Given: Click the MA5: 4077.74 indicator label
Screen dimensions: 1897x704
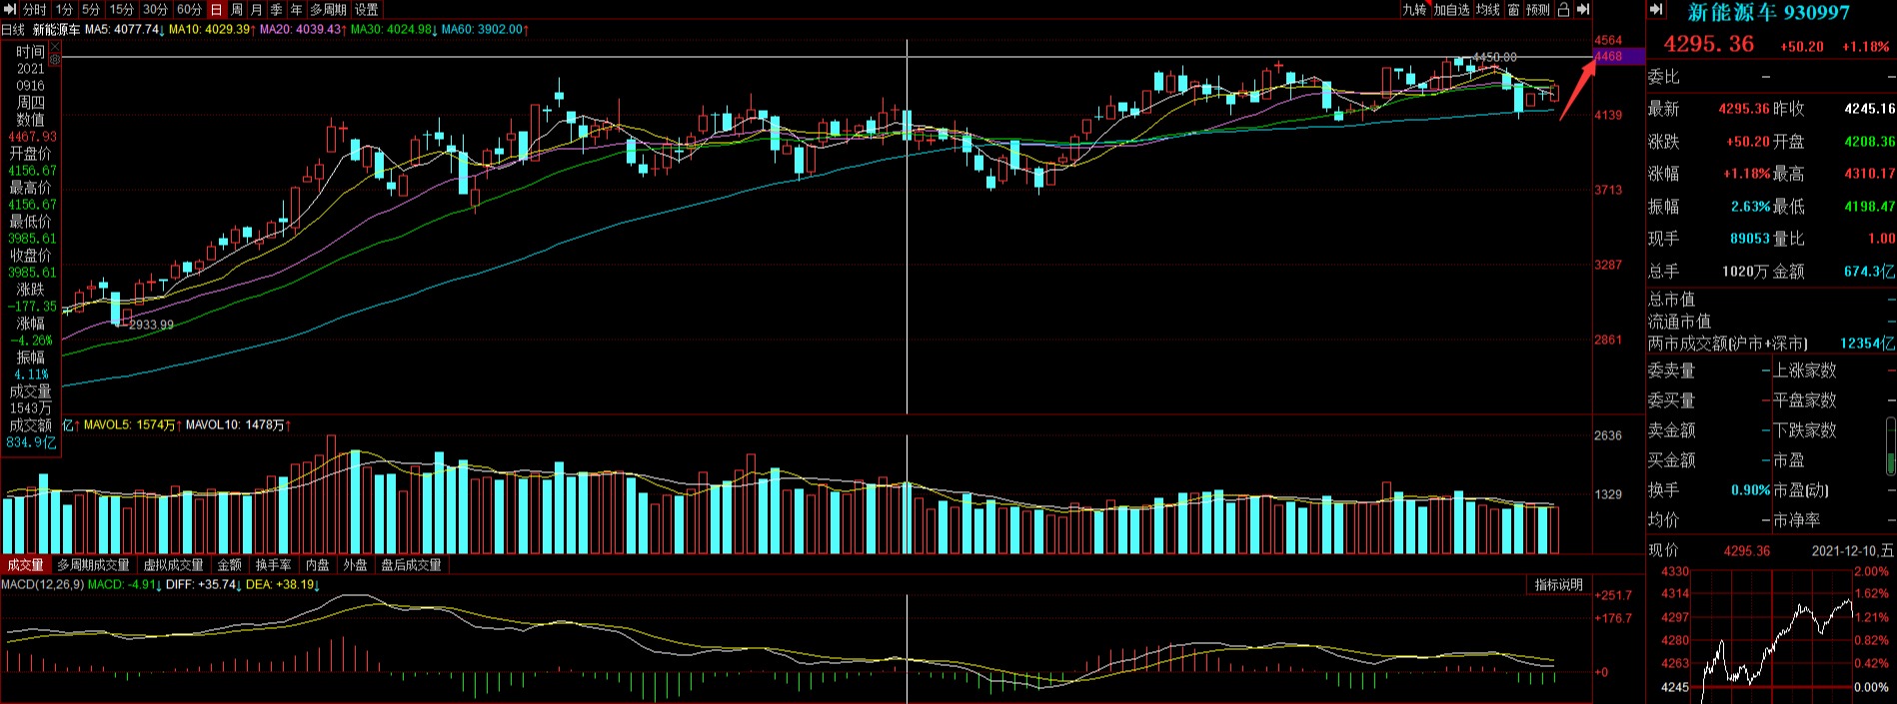Looking at the screenshot, I should tap(124, 30).
